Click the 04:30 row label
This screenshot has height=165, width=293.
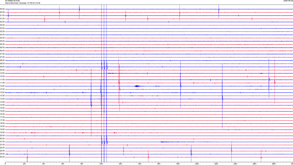click(x=2, y=38)
